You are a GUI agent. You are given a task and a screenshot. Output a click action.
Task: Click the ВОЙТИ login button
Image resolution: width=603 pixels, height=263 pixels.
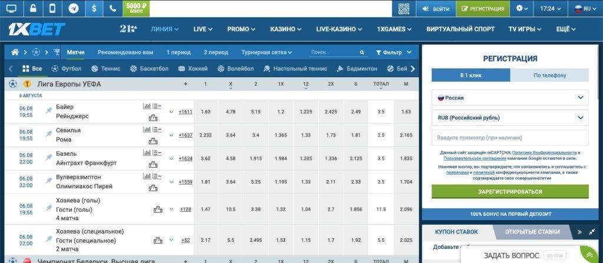[x=436, y=8]
